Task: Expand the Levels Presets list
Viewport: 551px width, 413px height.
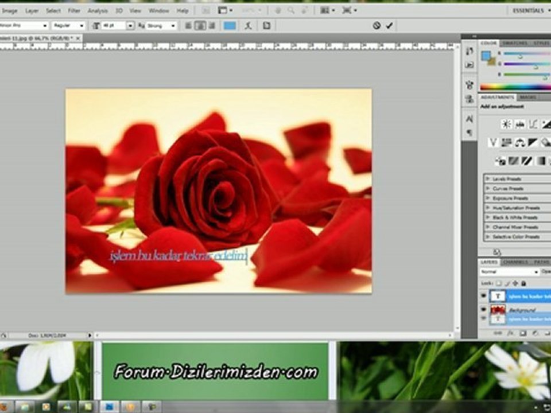Action: [517, 179]
